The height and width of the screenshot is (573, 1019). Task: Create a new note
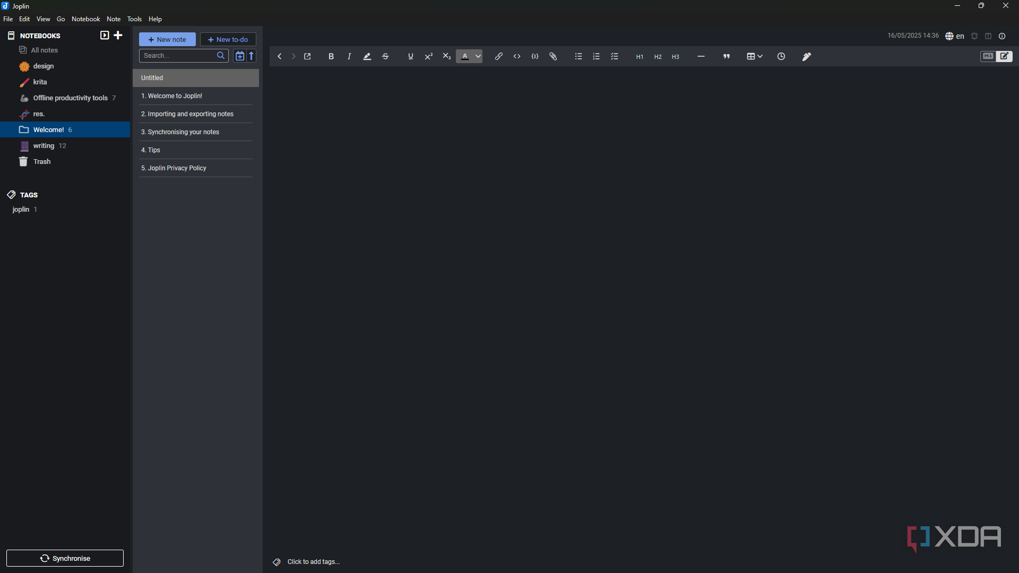(x=167, y=39)
